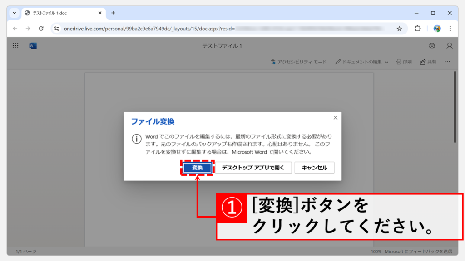Image resolution: width=465 pixels, height=261 pixels.
Task: Expand the tab search dropdown arrow
Action: click(x=14, y=13)
